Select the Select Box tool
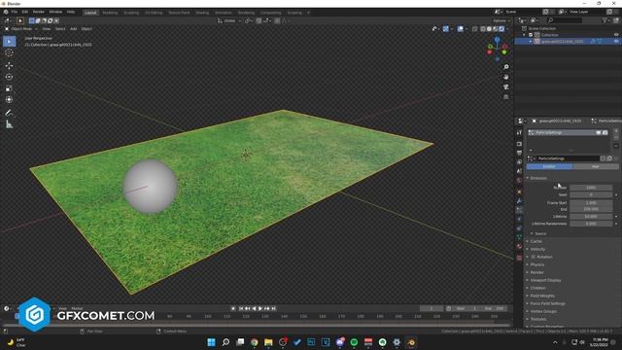Screen dimensions: 622x350 pyautogui.click(x=9, y=41)
